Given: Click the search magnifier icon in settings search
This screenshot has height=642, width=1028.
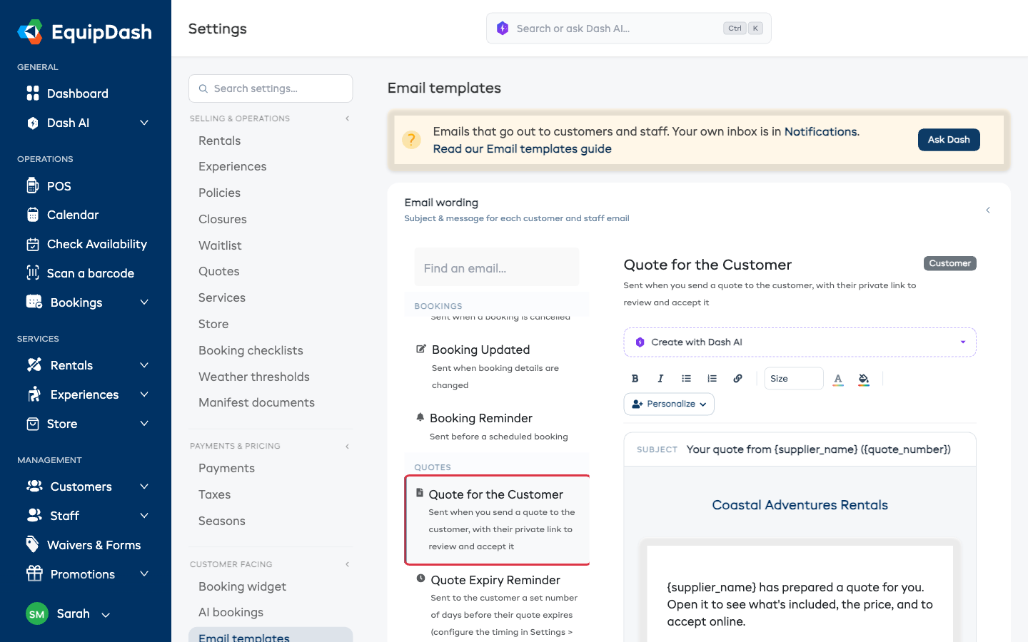Looking at the screenshot, I should coord(203,88).
